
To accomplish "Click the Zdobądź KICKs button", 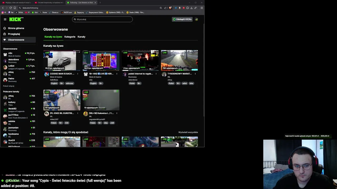I will pos(182,19).
